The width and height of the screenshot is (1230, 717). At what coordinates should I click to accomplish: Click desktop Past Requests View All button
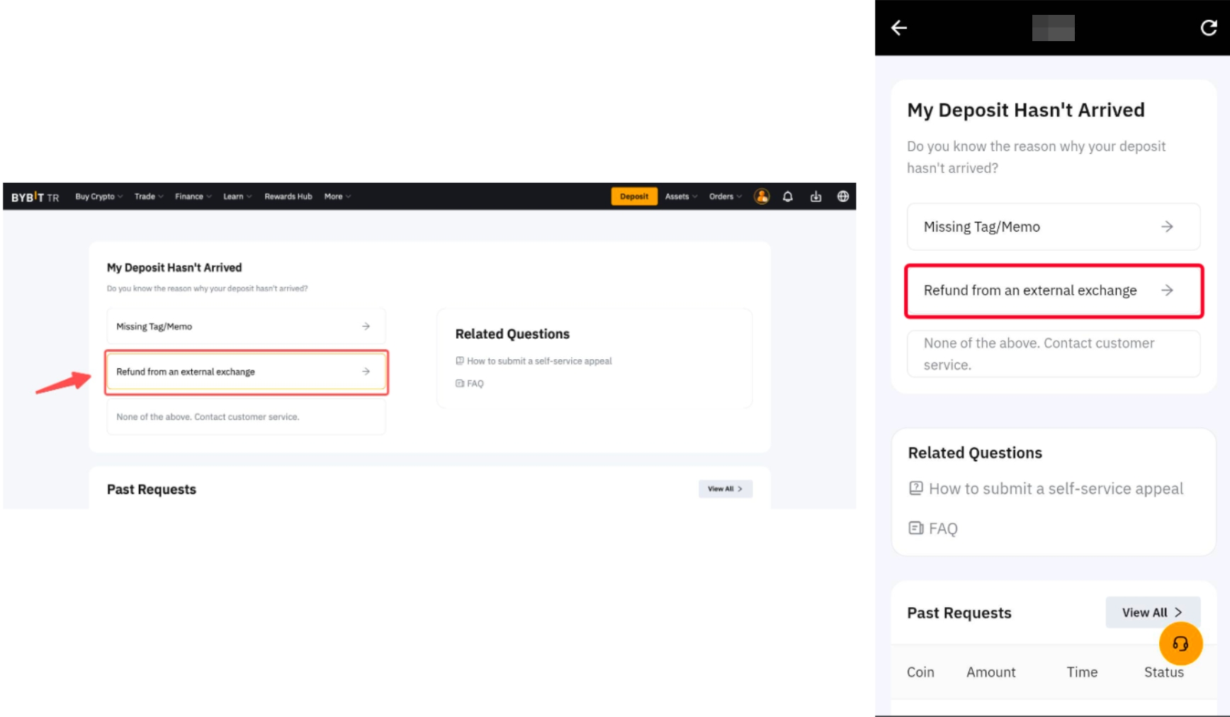[725, 489]
